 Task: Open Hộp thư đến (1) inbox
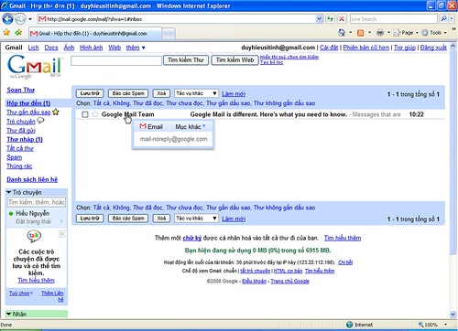28,103
